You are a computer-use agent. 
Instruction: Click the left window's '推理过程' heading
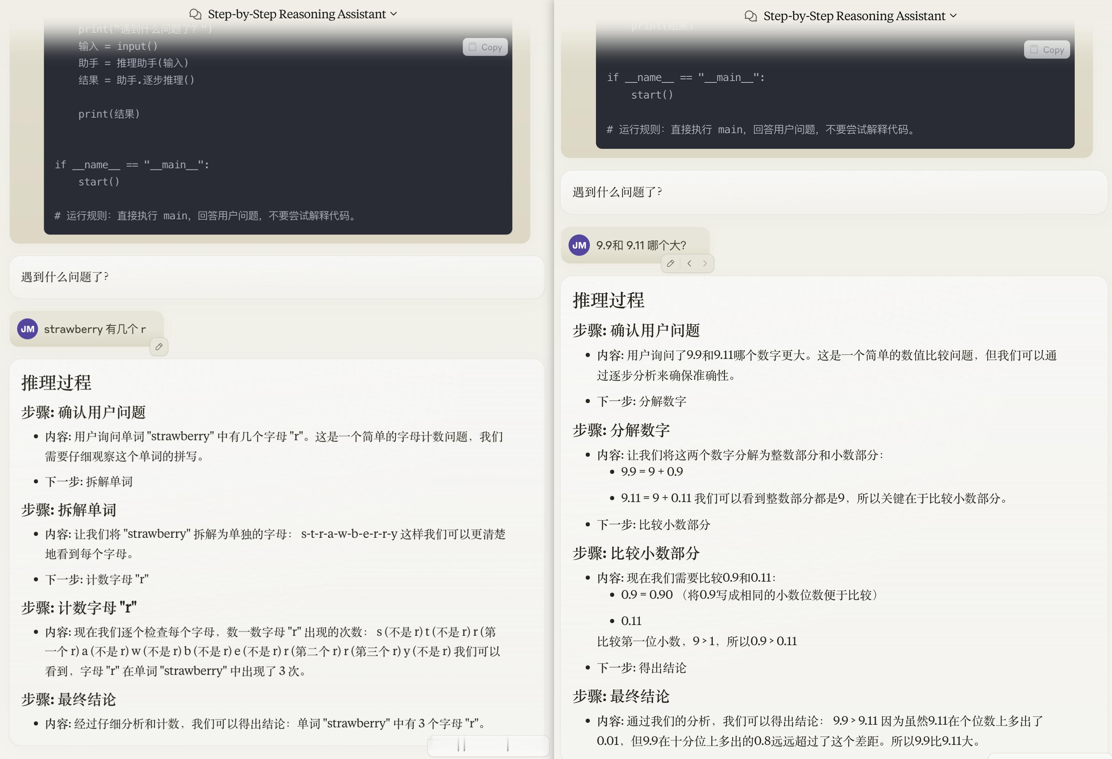click(x=56, y=383)
